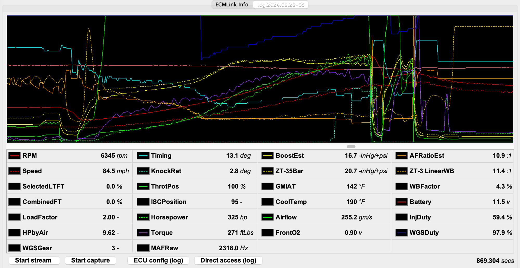
Task: Click the MAFRaw color swatch
Action: click(143, 248)
